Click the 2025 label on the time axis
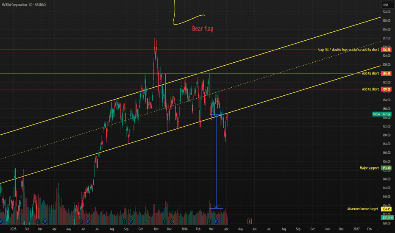The height and width of the screenshot is (233, 395). [x=13, y=229]
